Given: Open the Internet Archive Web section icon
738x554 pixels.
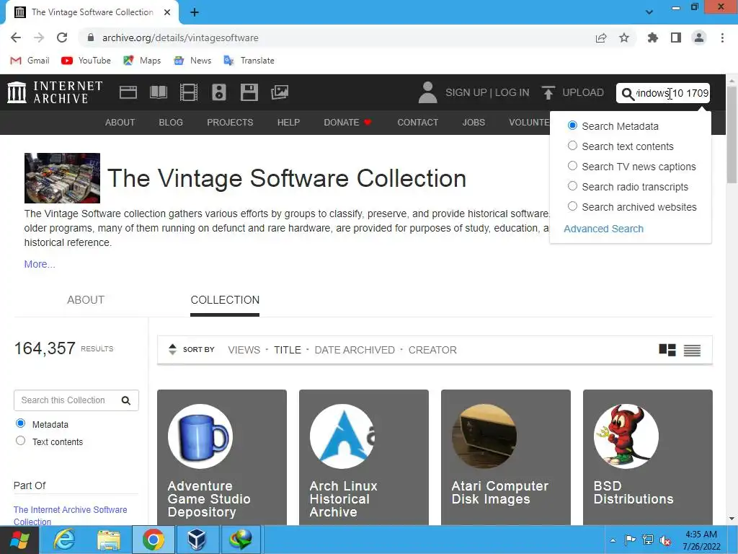Looking at the screenshot, I should coord(128,92).
